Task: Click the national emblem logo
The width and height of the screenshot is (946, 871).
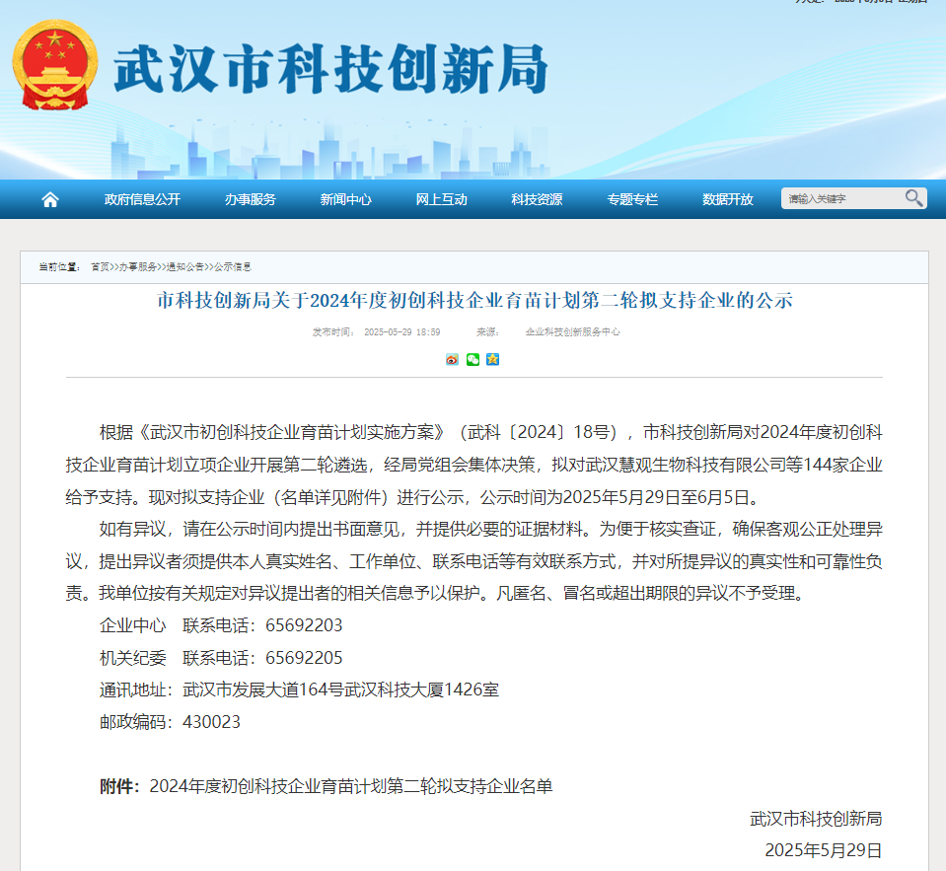Action: click(x=55, y=65)
